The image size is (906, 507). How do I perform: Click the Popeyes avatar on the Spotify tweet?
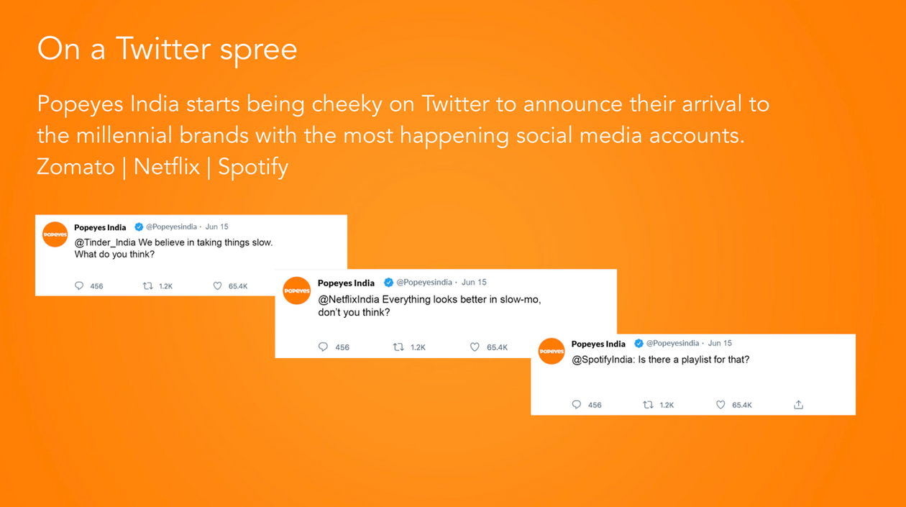click(x=552, y=351)
